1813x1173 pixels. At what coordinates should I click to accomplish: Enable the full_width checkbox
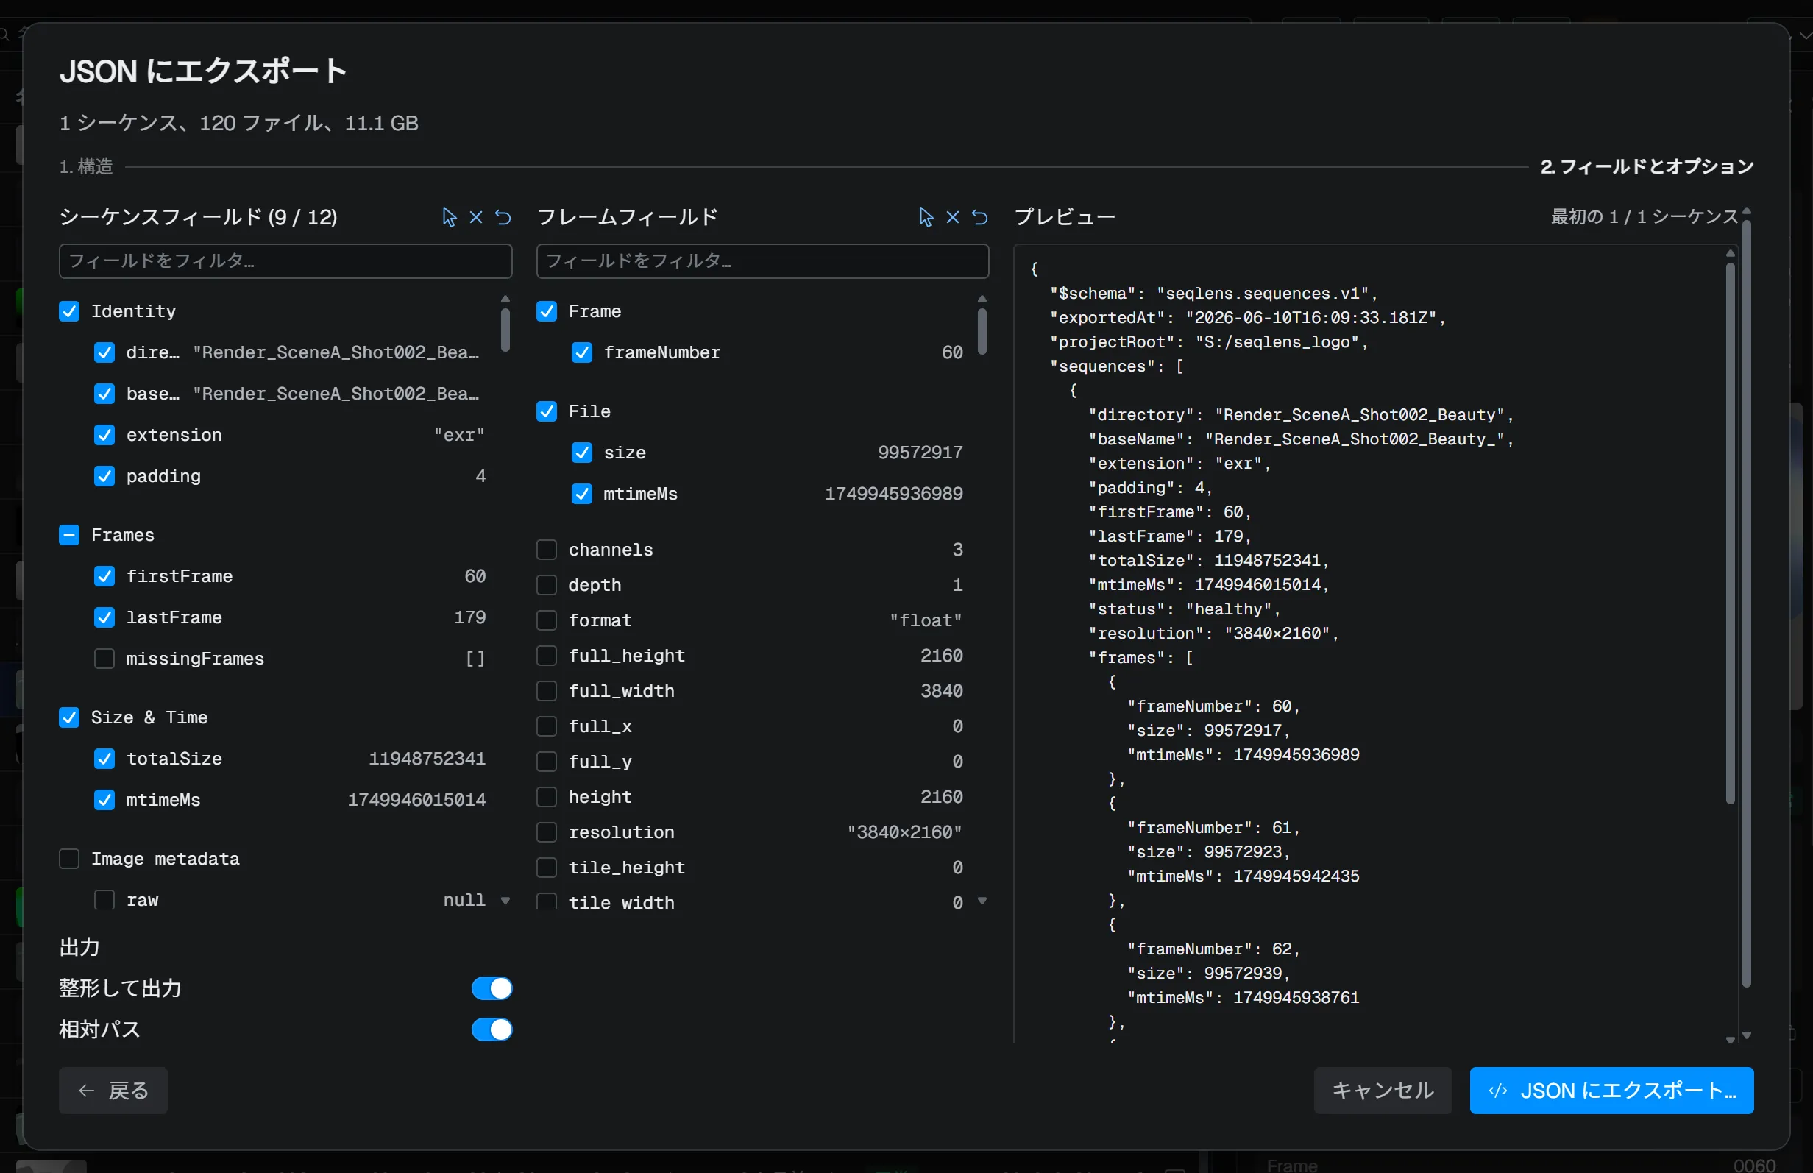pyautogui.click(x=547, y=691)
